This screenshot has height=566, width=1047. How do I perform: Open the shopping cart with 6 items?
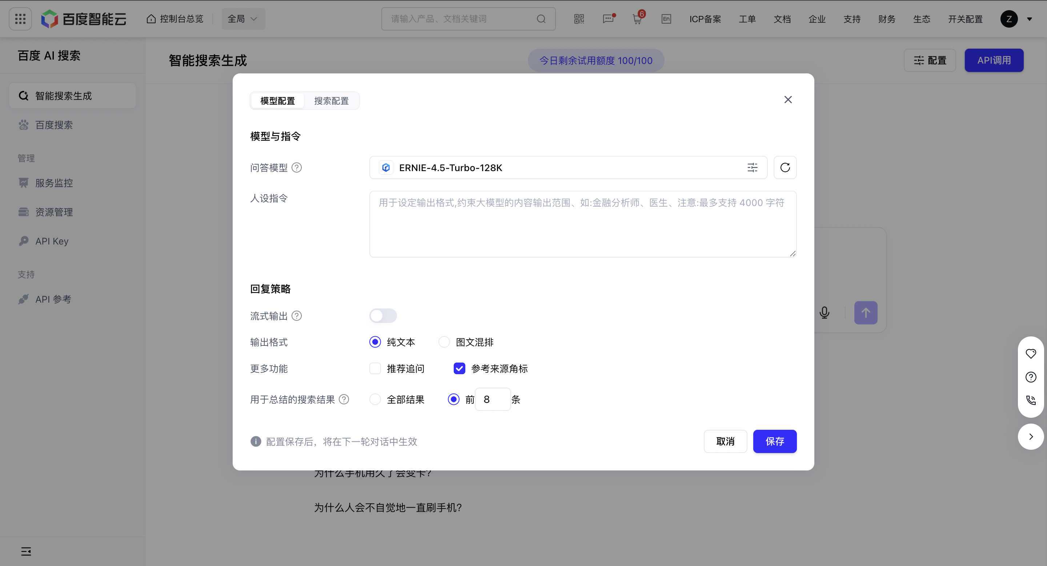tap(637, 19)
